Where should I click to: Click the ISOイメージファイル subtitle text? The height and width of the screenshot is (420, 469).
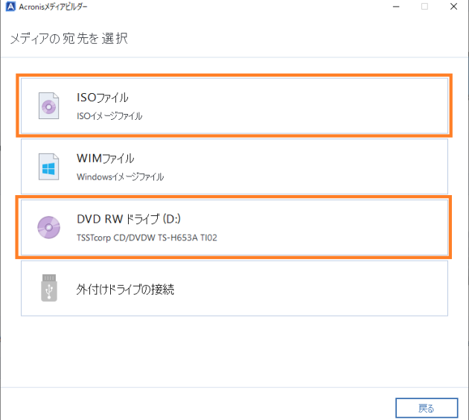[x=109, y=116]
